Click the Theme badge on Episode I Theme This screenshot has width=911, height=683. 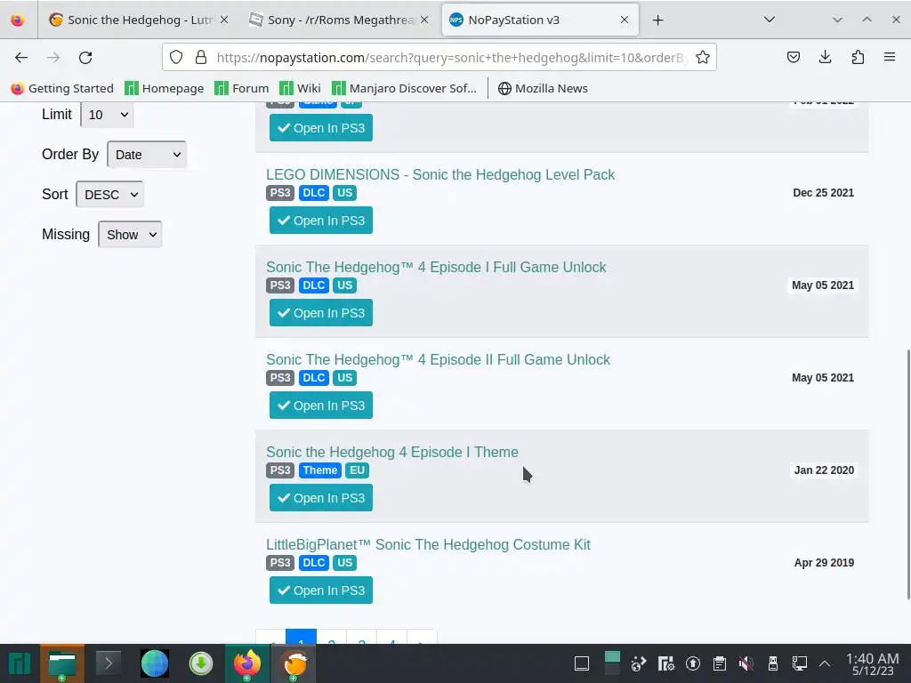pos(319,470)
